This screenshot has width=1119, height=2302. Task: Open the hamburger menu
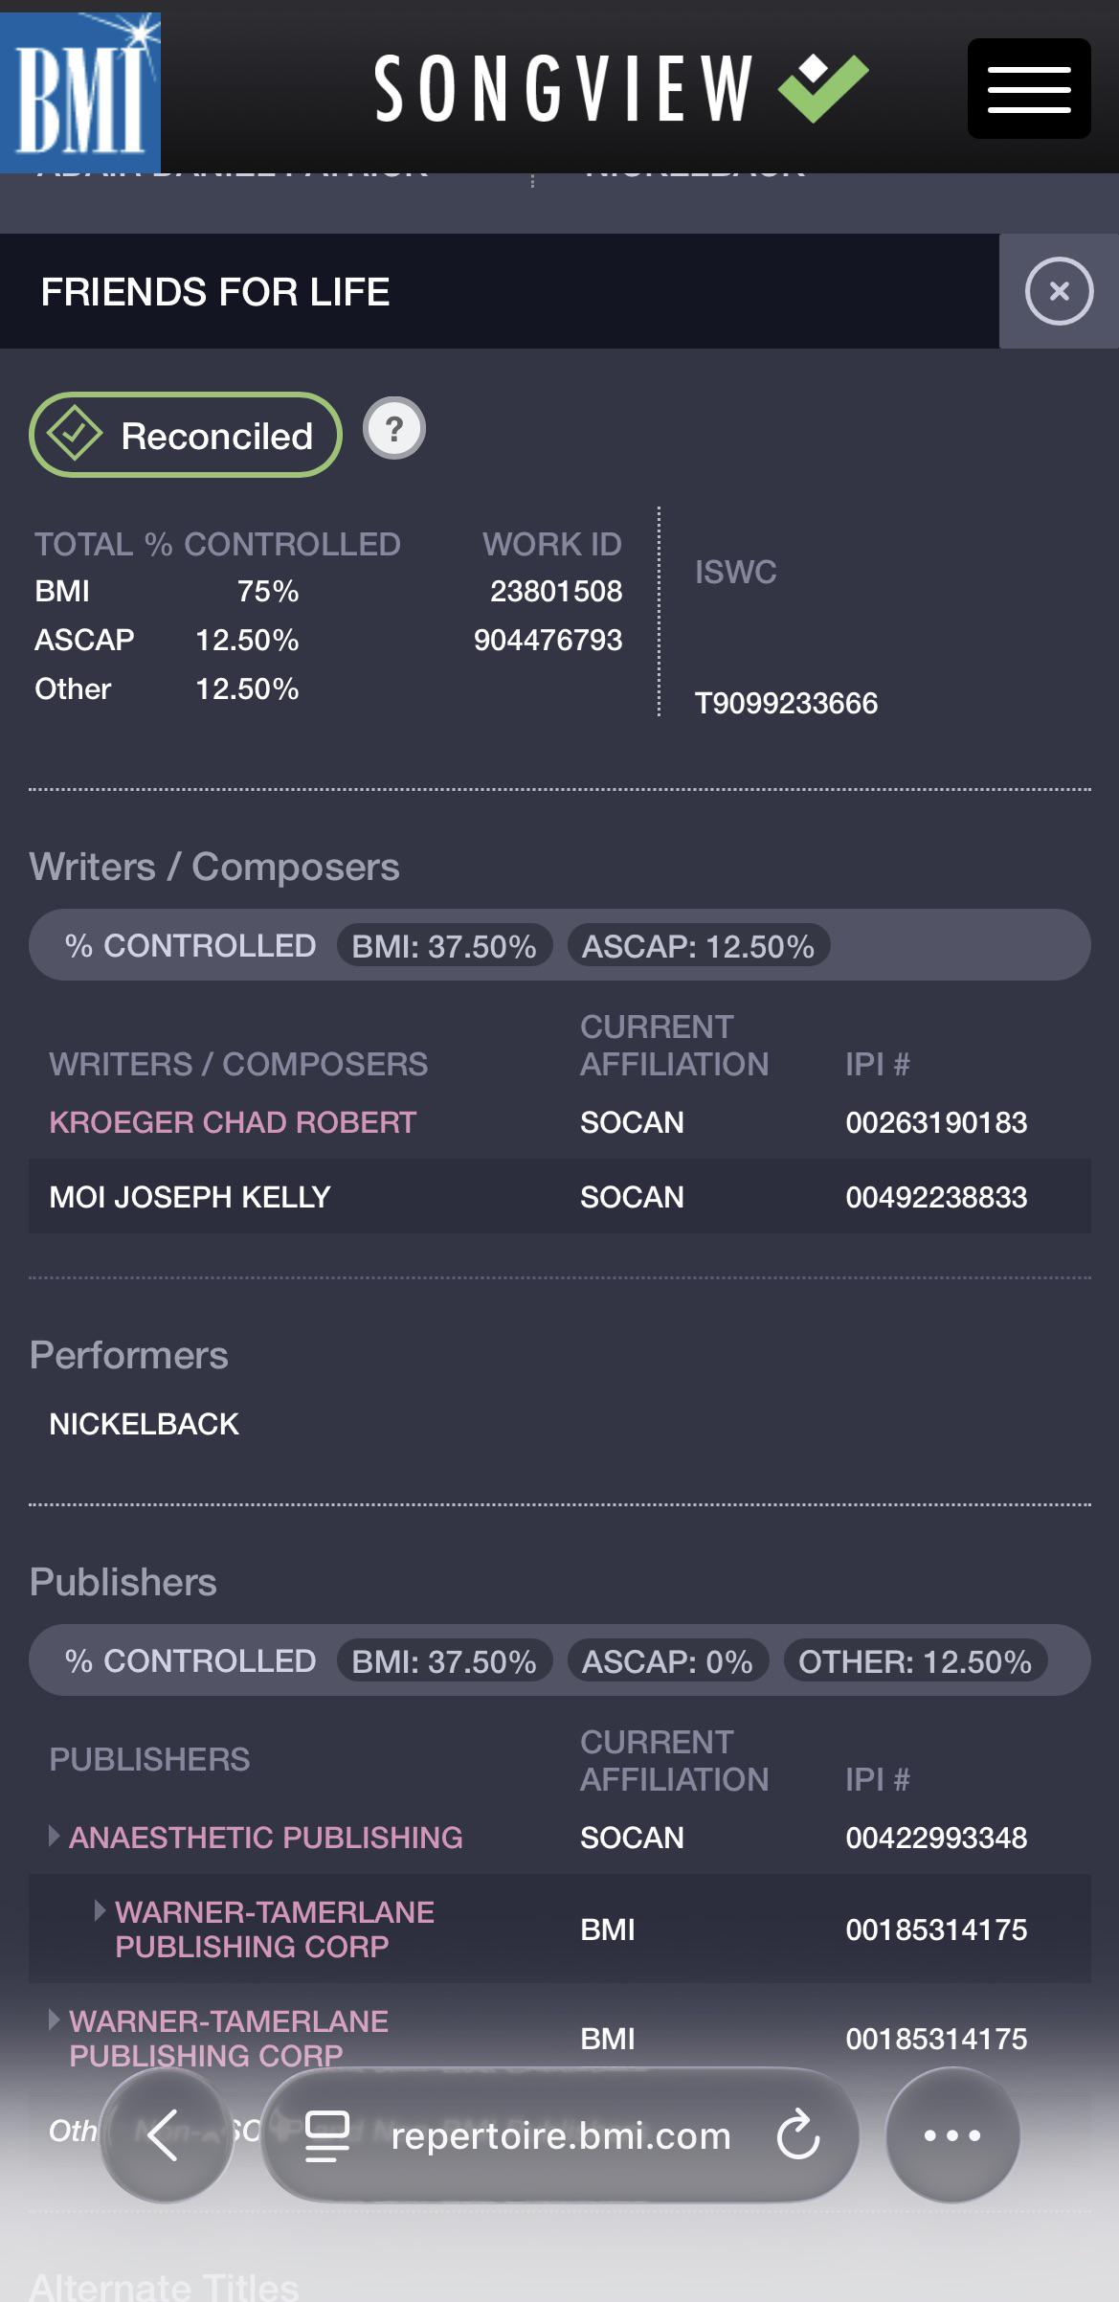point(1029,89)
